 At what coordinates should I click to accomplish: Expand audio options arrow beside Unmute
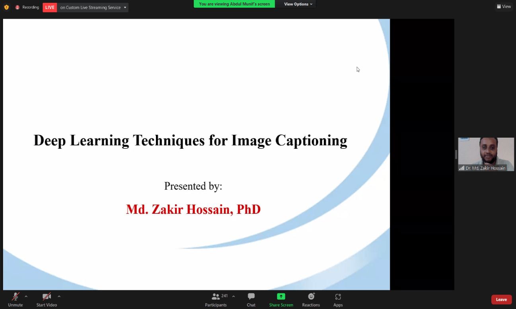[x=26, y=296]
